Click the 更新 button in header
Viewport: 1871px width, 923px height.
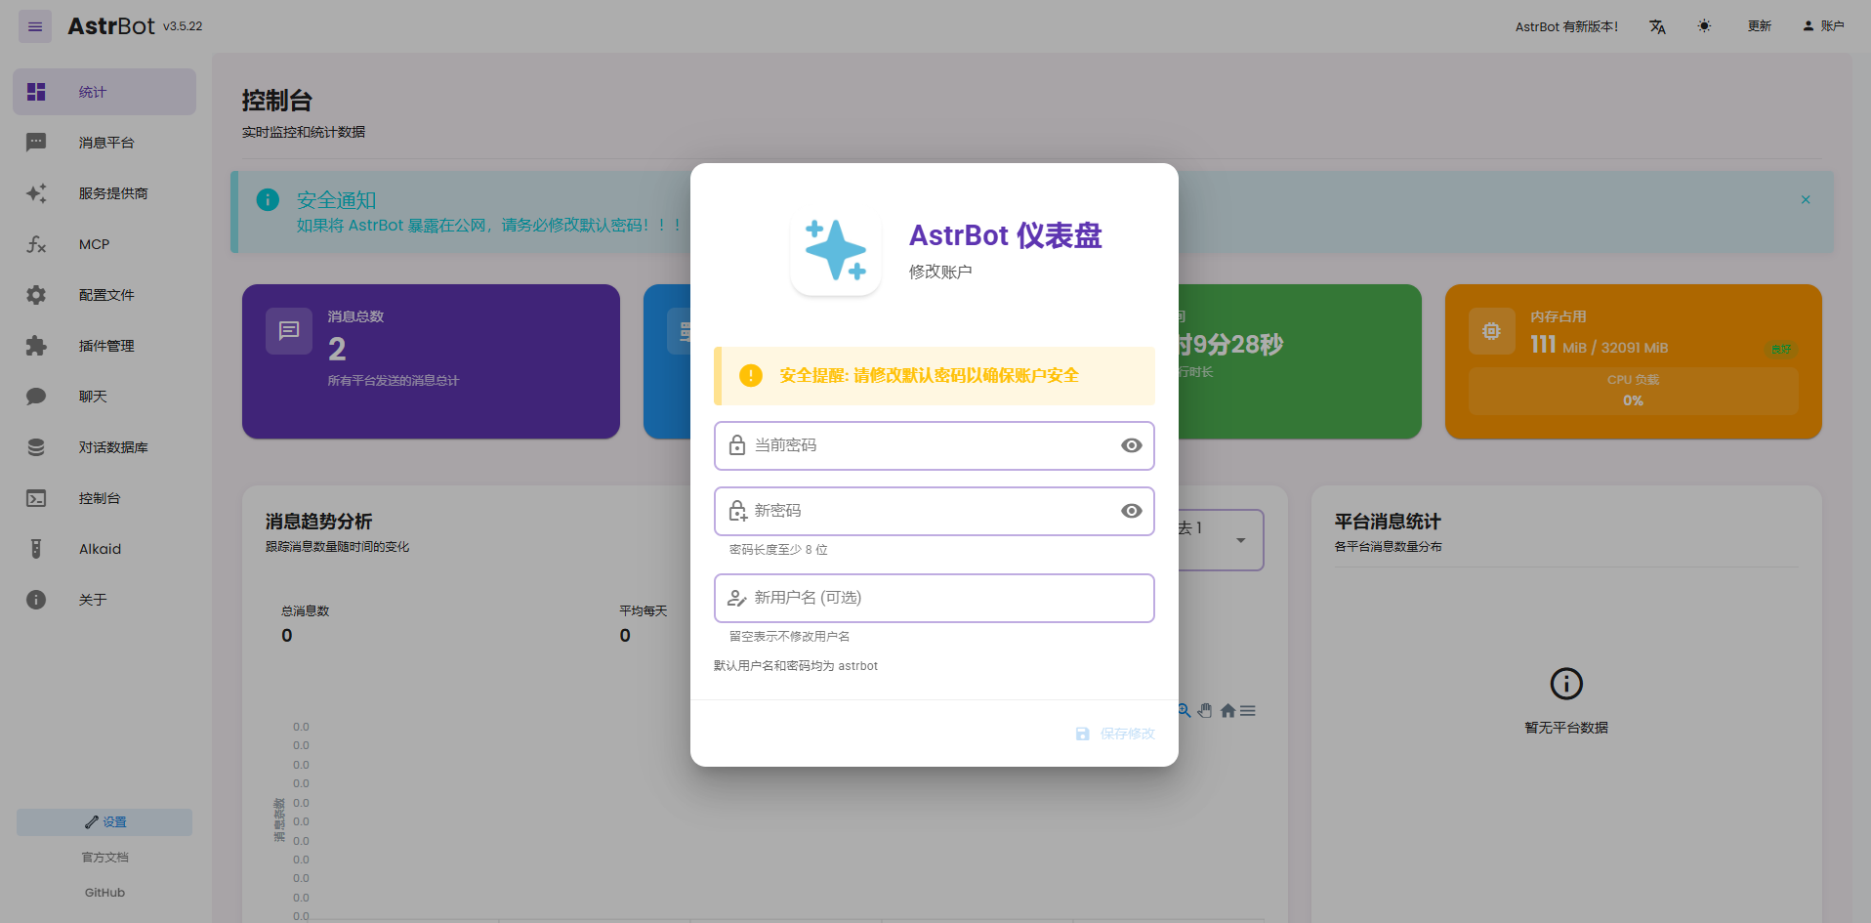point(1760,26)
